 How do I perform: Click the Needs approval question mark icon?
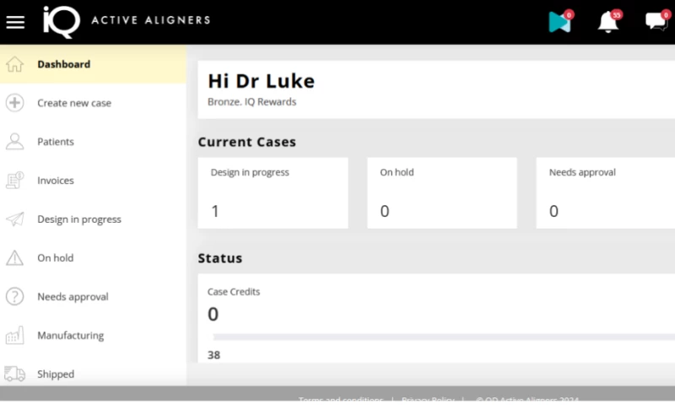tap(14, 296)
